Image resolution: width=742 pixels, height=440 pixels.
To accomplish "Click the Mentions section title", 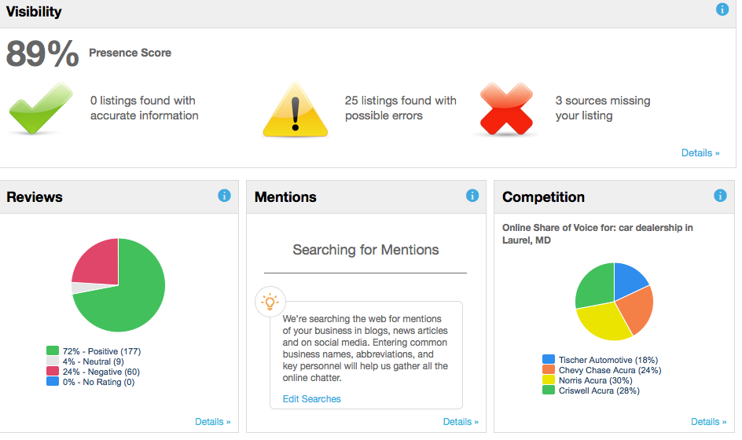I will [x=285, y=196].
